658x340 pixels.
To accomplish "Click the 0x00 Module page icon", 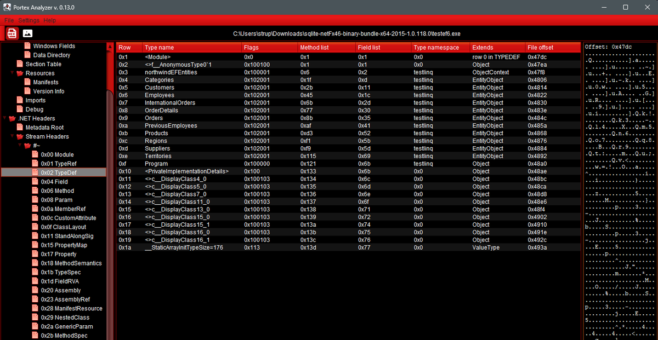I will 36,154.
